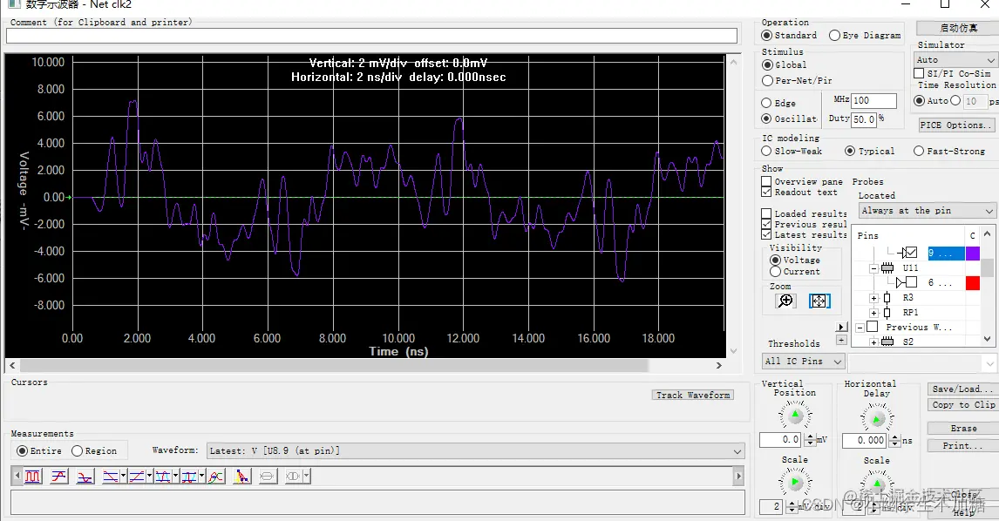Click the grayed-out eye mask icon

[x=293, y=477]
